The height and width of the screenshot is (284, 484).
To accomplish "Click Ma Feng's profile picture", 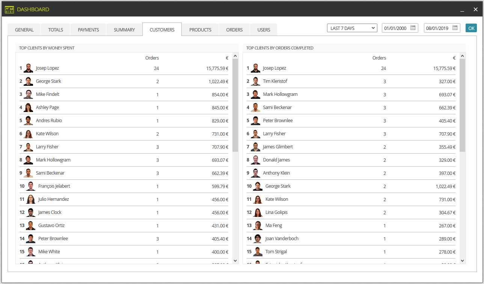I will coord(258,226).
